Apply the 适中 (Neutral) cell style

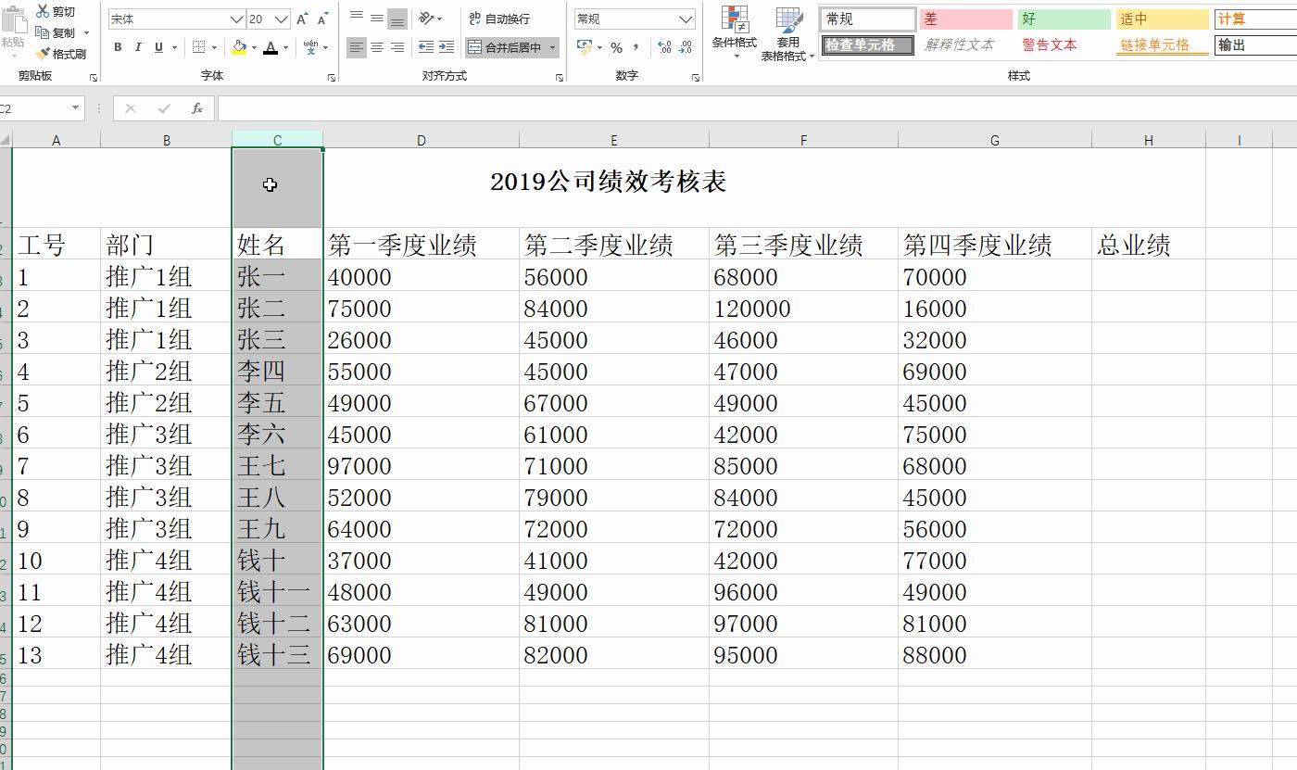pos(1162,19)
